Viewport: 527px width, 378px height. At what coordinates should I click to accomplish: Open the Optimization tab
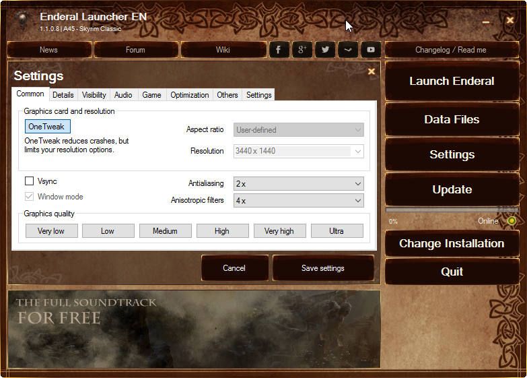click(x=189, y=95)
